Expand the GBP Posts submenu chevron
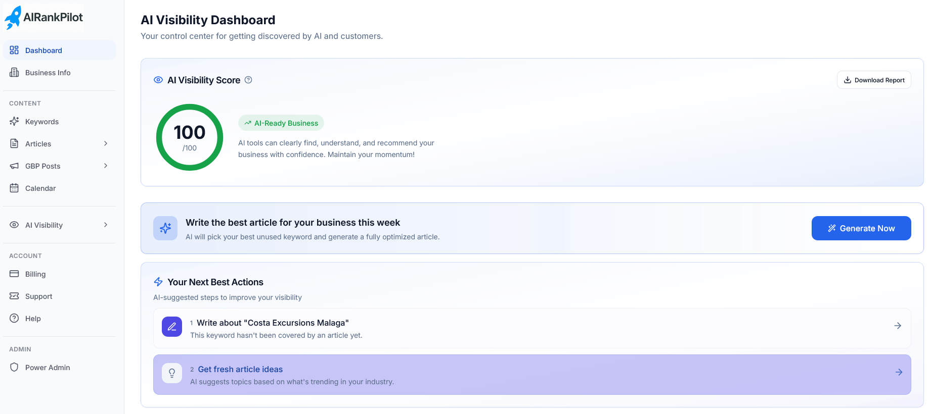 pyautogui.click(x=106, y=166)
